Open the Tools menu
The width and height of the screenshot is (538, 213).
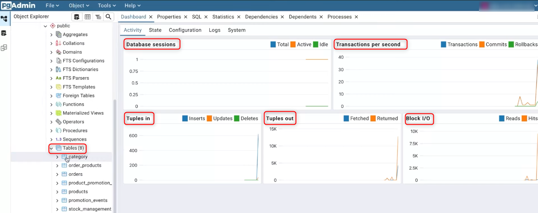tap(106, 6)
